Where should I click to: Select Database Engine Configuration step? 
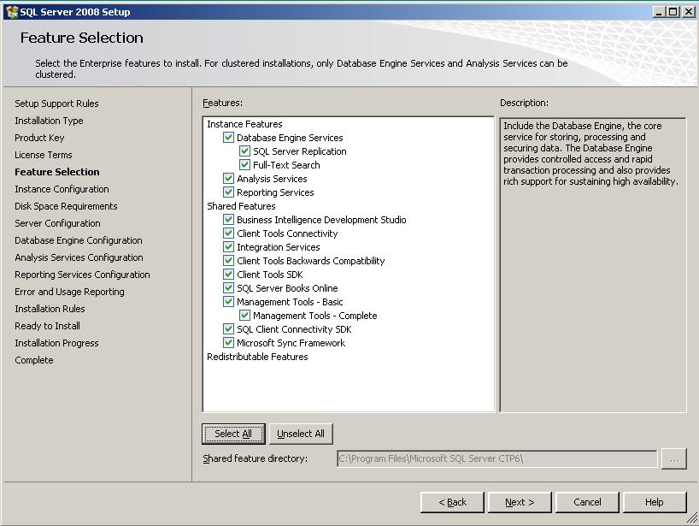(x=79, y=240)
